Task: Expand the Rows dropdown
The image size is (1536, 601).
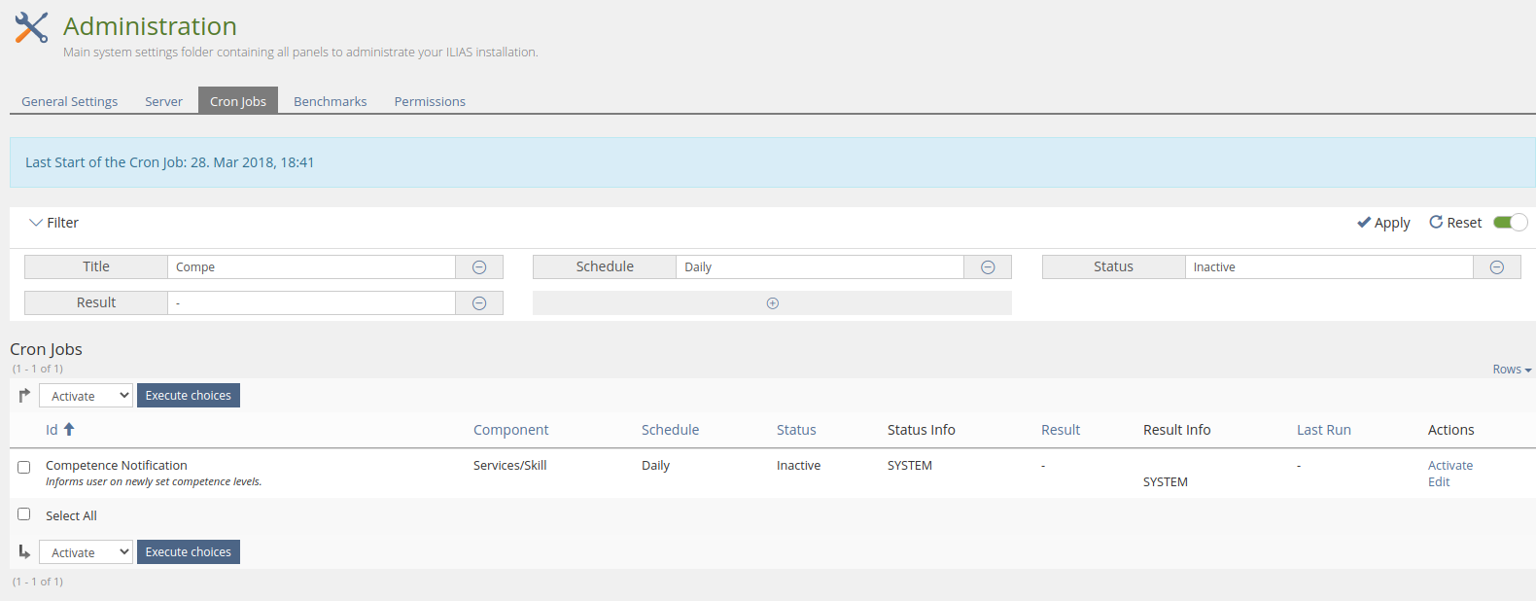Action: coord(1512,370)
